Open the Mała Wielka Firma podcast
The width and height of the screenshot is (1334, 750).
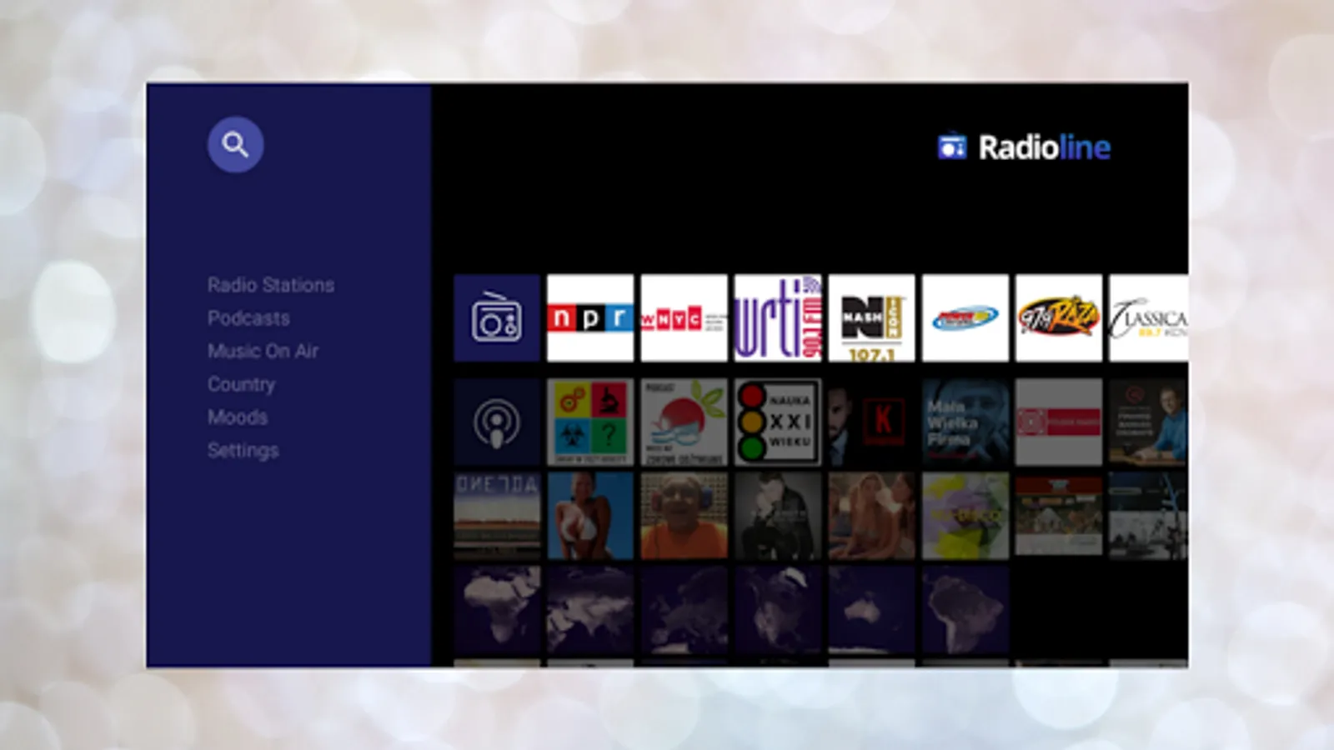(965, 422)
